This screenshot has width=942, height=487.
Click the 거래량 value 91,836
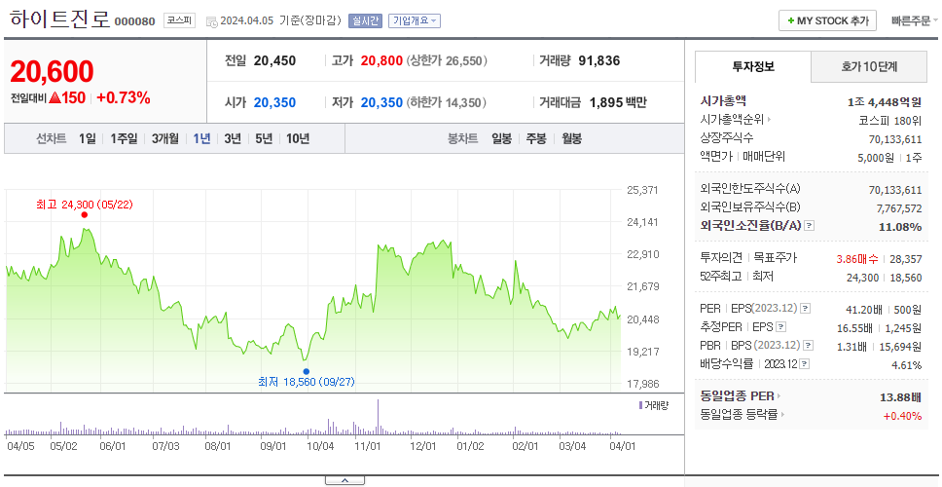[x=598, y=60]
